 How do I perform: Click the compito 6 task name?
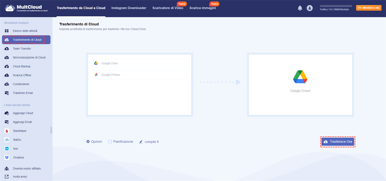click(152, 142)
